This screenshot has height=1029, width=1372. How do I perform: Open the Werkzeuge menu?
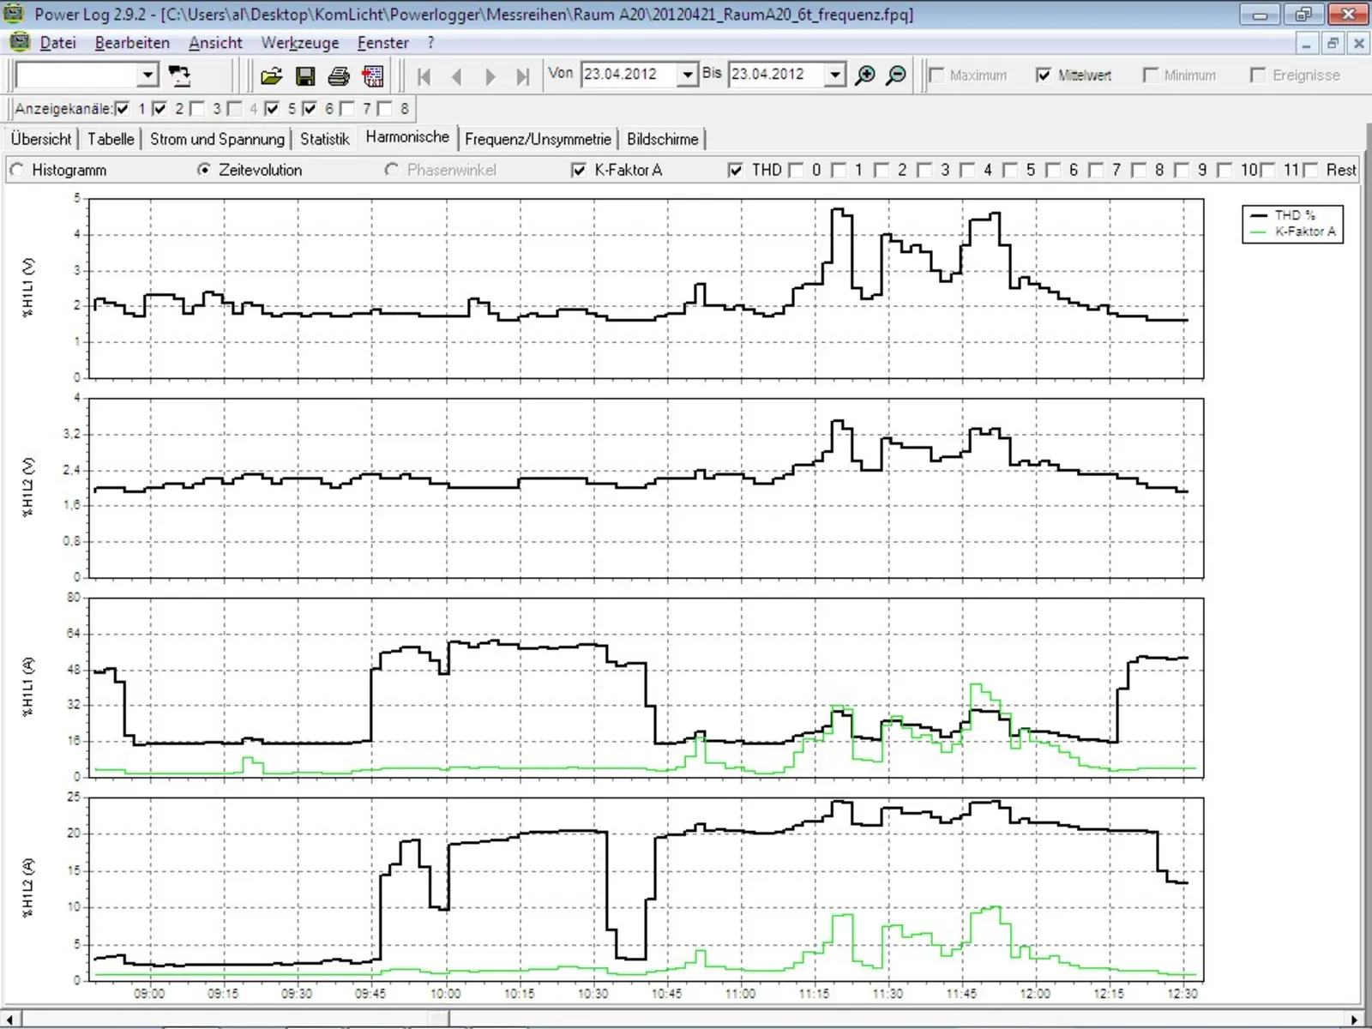[299, 43]
